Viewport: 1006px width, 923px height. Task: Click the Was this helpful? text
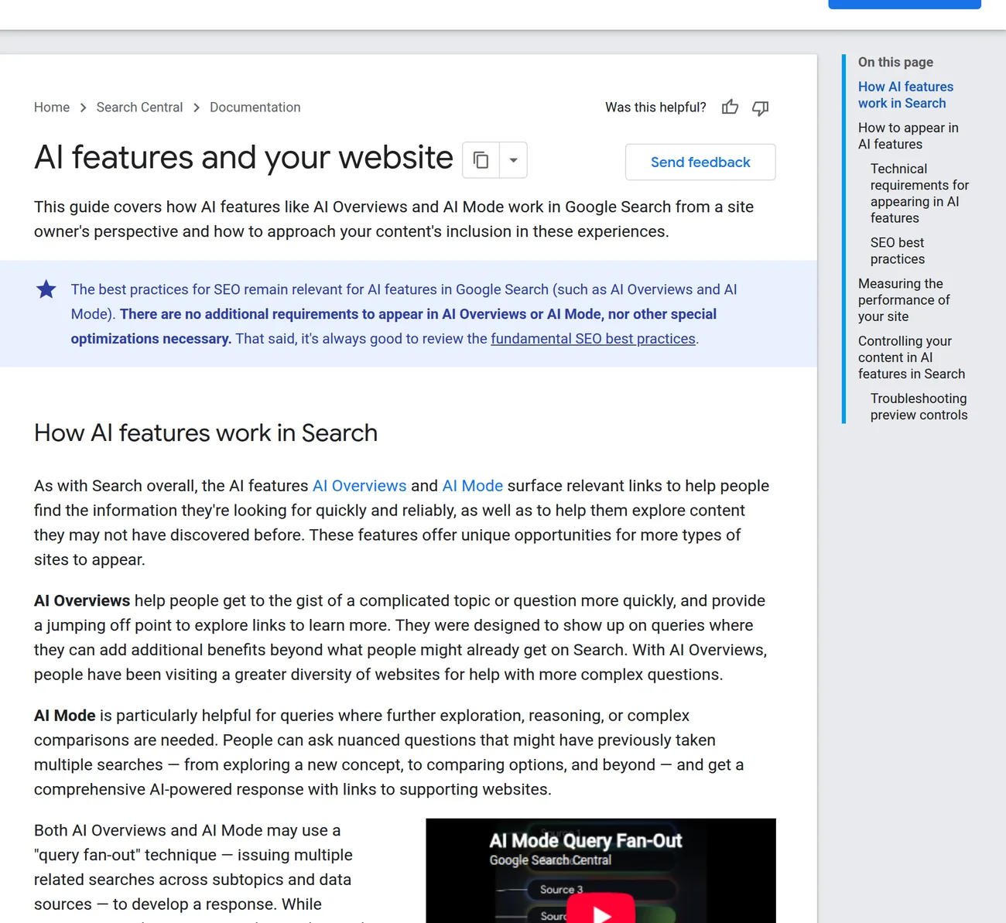point(655,108)
